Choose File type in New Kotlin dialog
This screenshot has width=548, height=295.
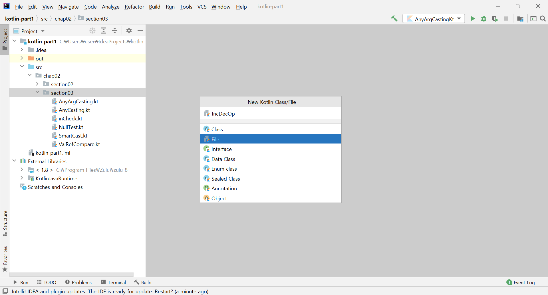(271, 139)
